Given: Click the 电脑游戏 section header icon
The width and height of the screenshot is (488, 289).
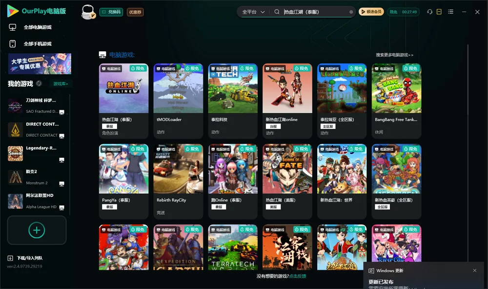Looking at the screenshot, I should (x=102, y=55).
